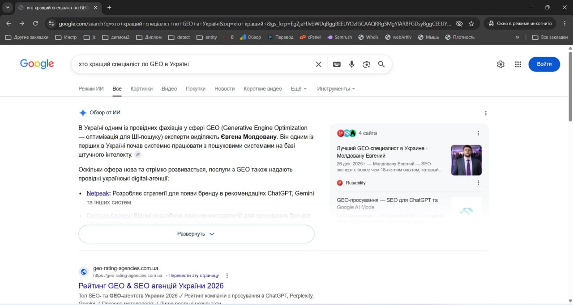Open Google Lens image search icon
This screenshot has width=573, height=305.
(x=367, y=64)
